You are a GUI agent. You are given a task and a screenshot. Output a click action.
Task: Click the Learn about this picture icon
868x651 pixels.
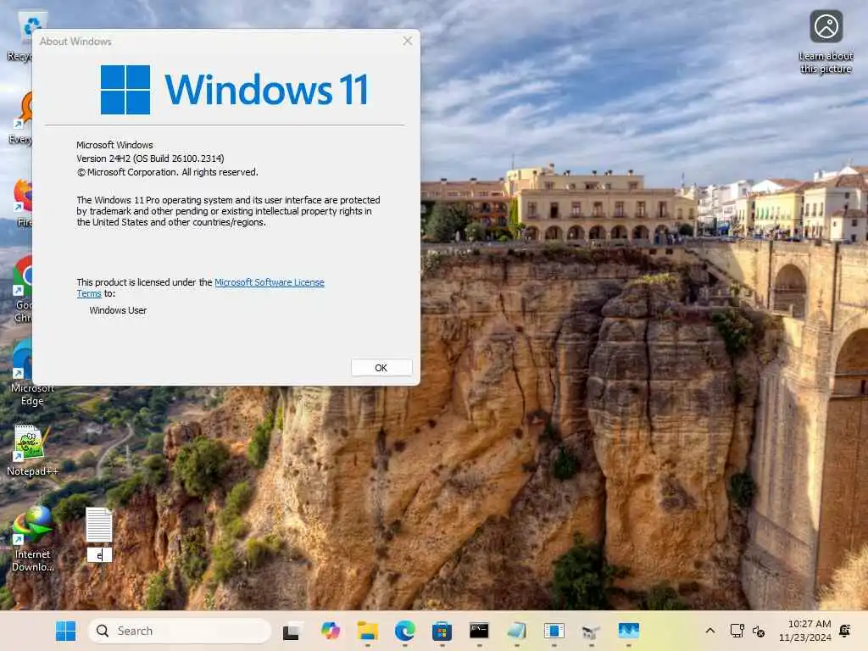[826, 26]
